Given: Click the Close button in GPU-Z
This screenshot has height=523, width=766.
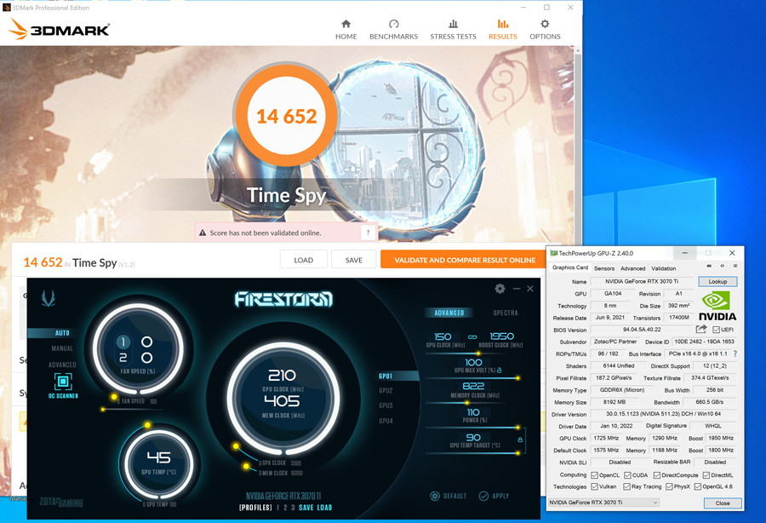Looking at the screenshot, I should (723, 503).
